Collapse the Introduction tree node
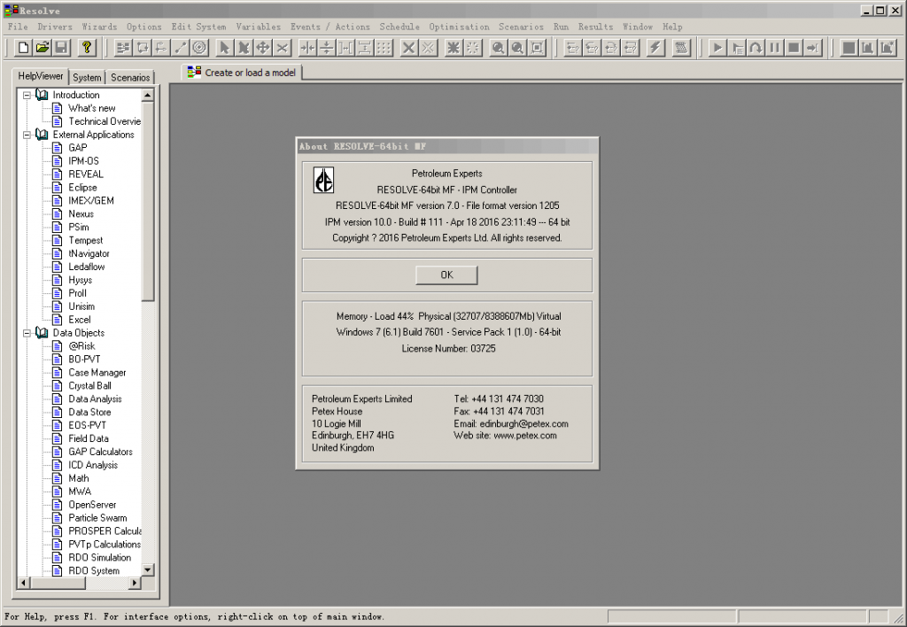This screenshot has height=627, width=907. (27, 95)
